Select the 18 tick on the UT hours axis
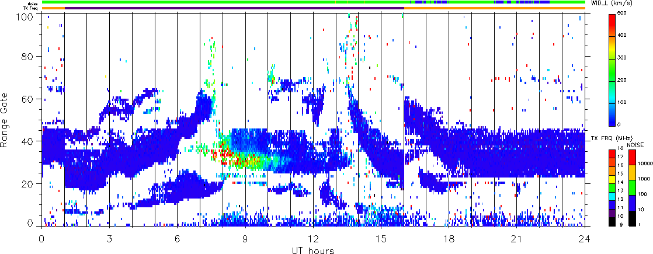 click(449, 239)
